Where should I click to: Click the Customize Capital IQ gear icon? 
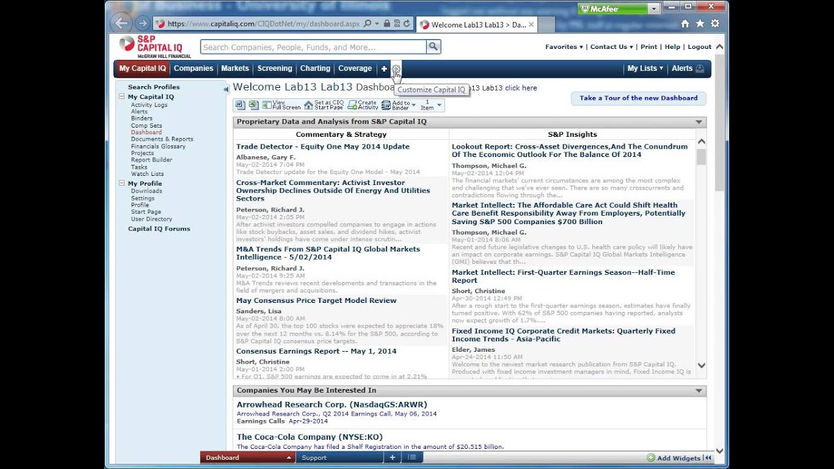click(x=396, y=68)
